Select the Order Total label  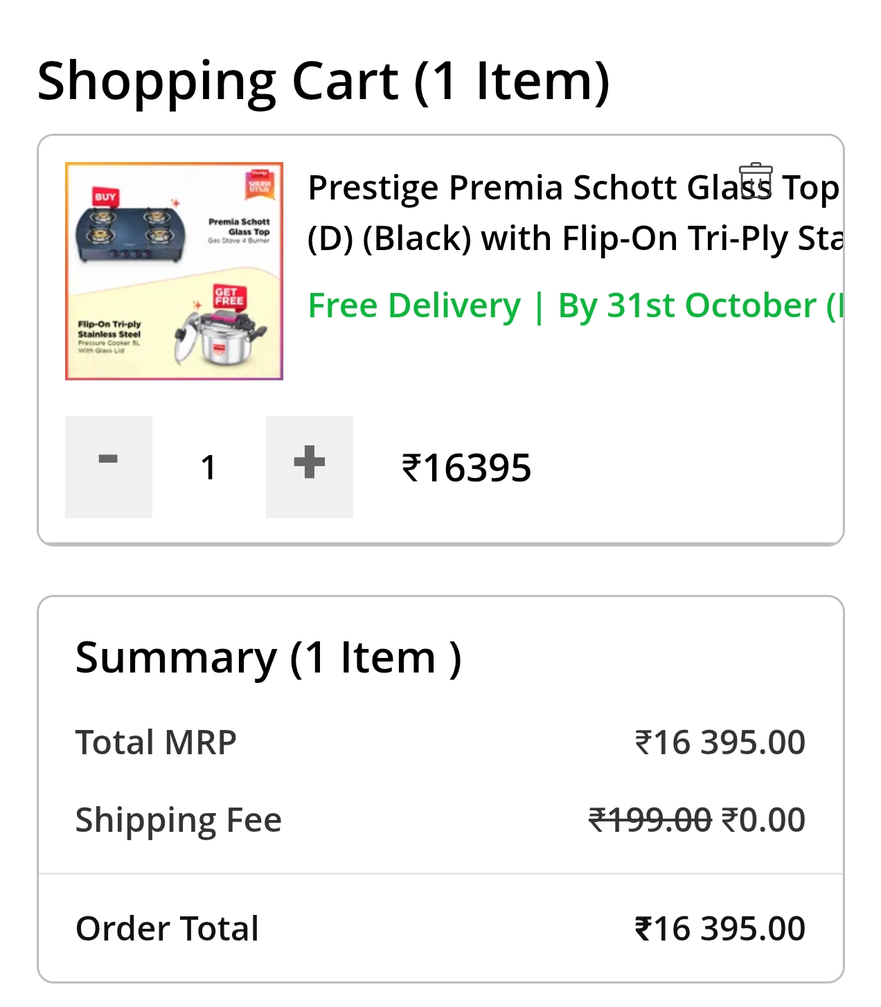tap(167, 929)
